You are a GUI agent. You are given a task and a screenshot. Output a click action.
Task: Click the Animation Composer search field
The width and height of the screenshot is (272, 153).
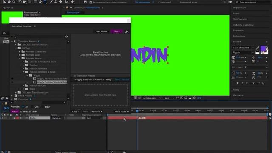pyautogui.click(x=39, y=37)
